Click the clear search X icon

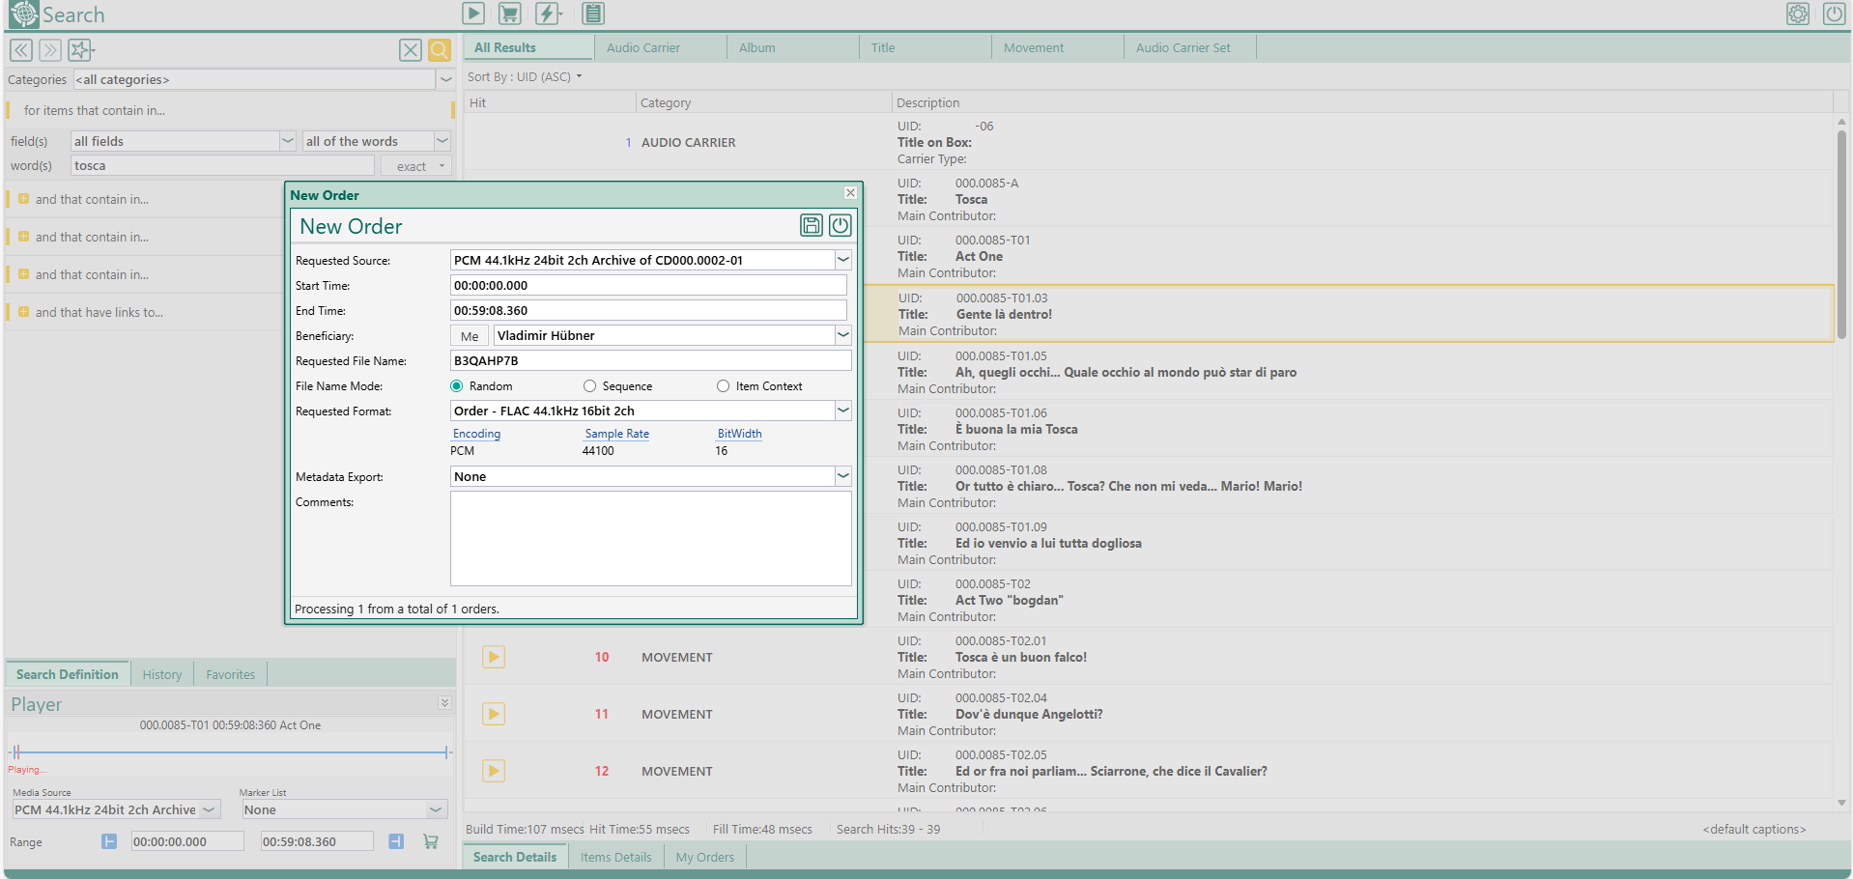(410, 50)
